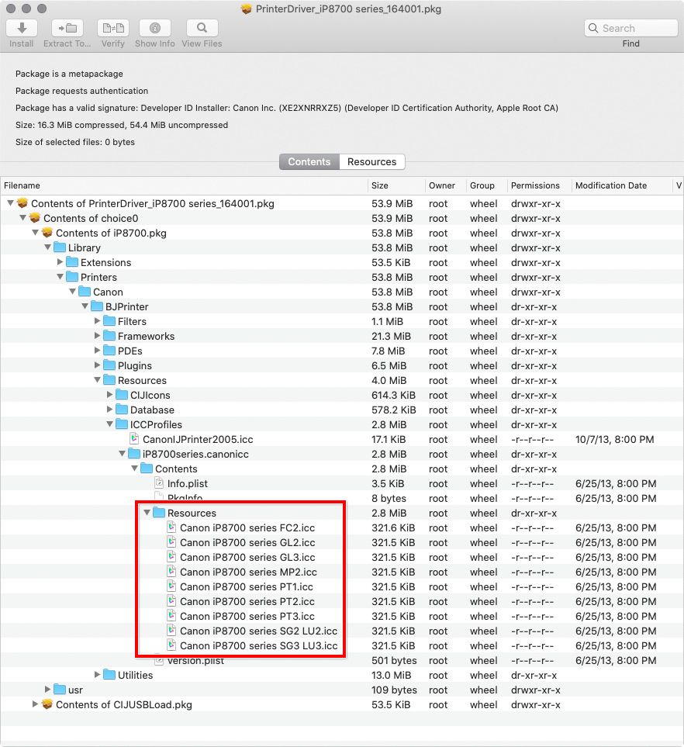Click the Canon folder icon

[x=85, y=292]
